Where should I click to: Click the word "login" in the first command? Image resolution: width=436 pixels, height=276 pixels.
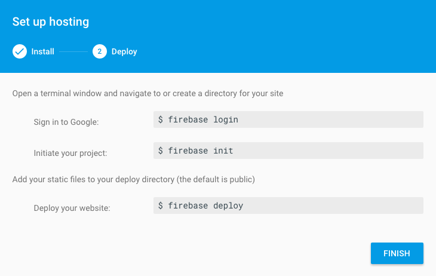coord(226,119)
